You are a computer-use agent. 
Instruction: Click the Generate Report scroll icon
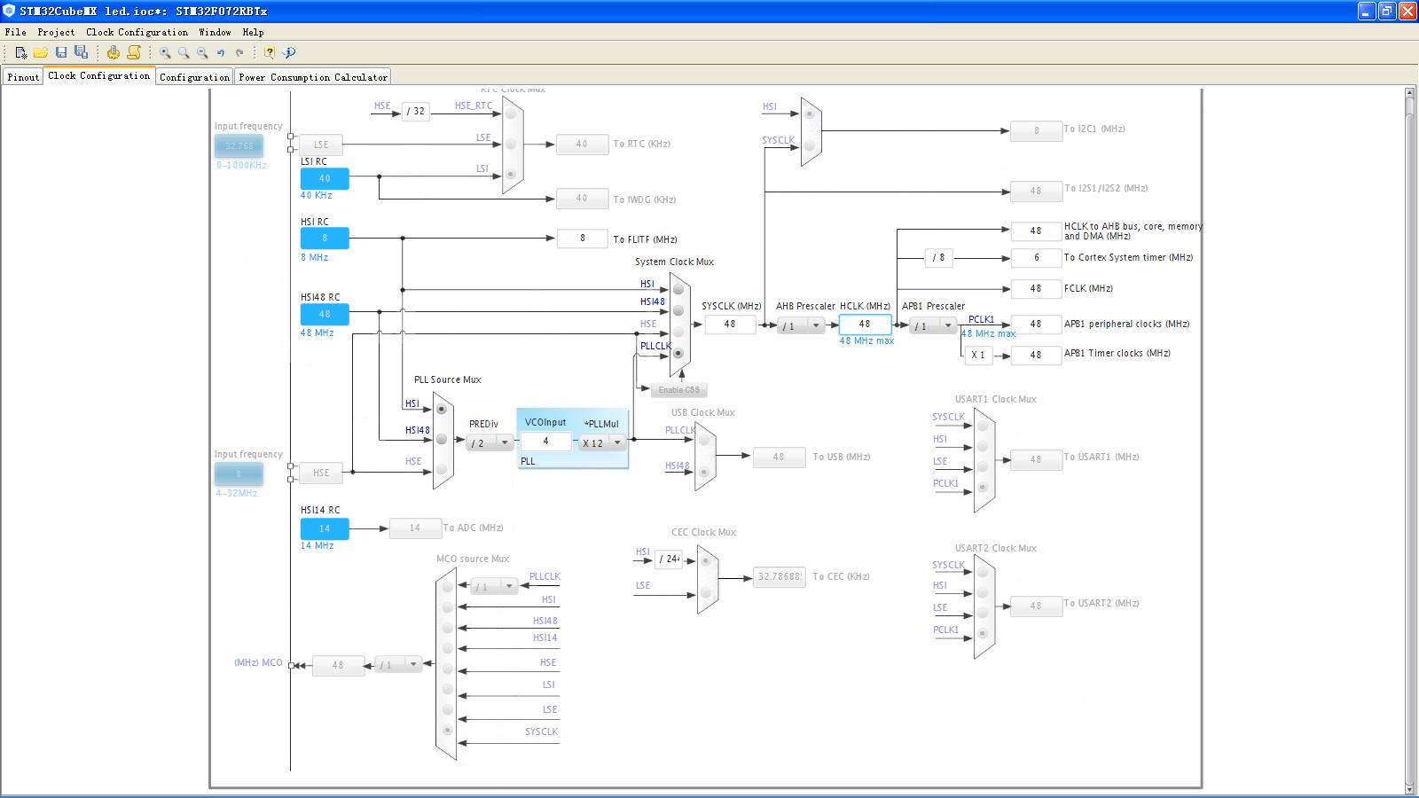tap(134, 53)
